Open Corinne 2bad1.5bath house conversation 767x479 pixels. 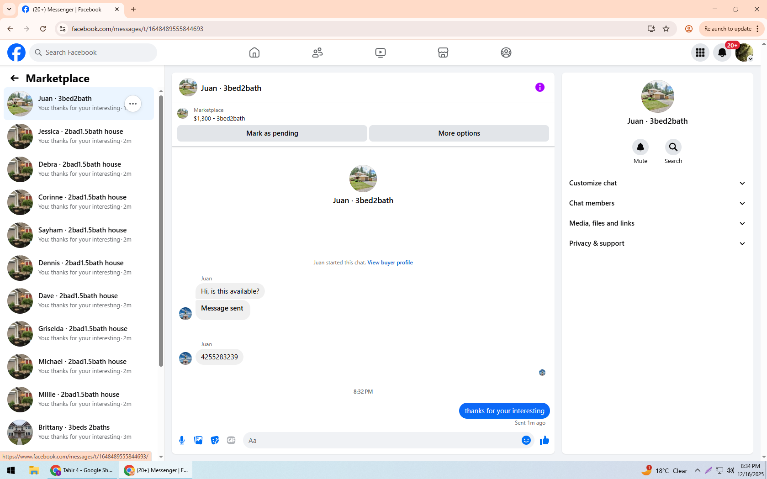(x=79, y=202)
